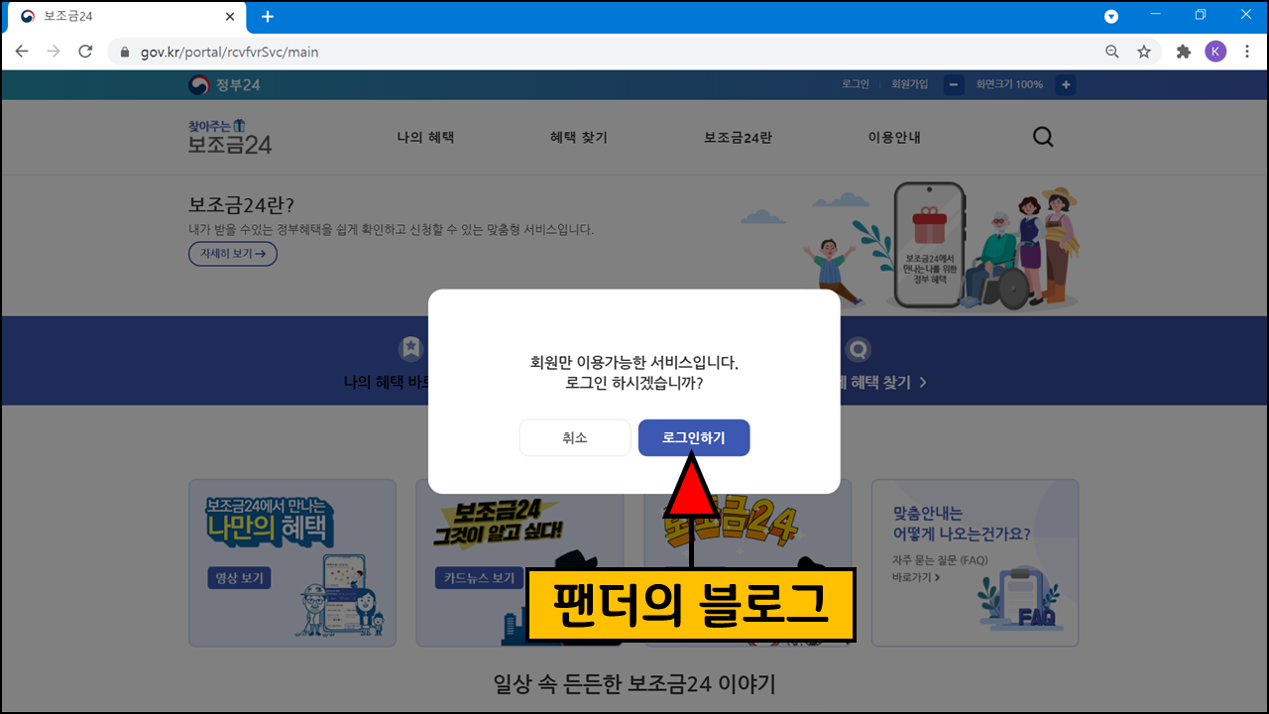1269x714 pixels.
Task: Open a new tab with the plus icon
Action: [x=268, y=17]
